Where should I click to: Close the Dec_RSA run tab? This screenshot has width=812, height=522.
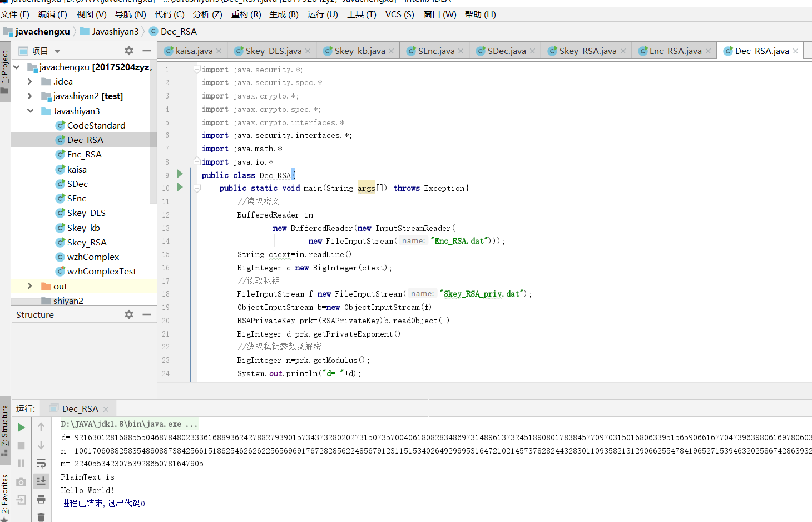106,409
